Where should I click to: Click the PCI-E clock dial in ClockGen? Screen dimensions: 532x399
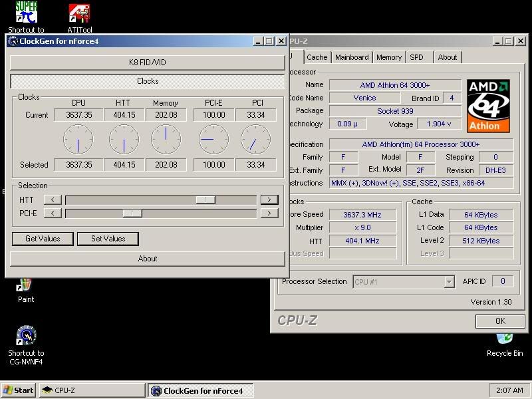coord(213,140)
